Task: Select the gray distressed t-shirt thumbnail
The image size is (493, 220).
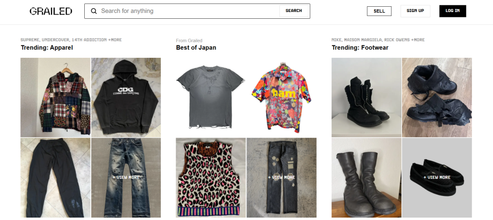Action: (x=211, y=97)
